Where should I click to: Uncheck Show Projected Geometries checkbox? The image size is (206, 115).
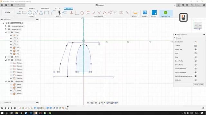[195, 76]
